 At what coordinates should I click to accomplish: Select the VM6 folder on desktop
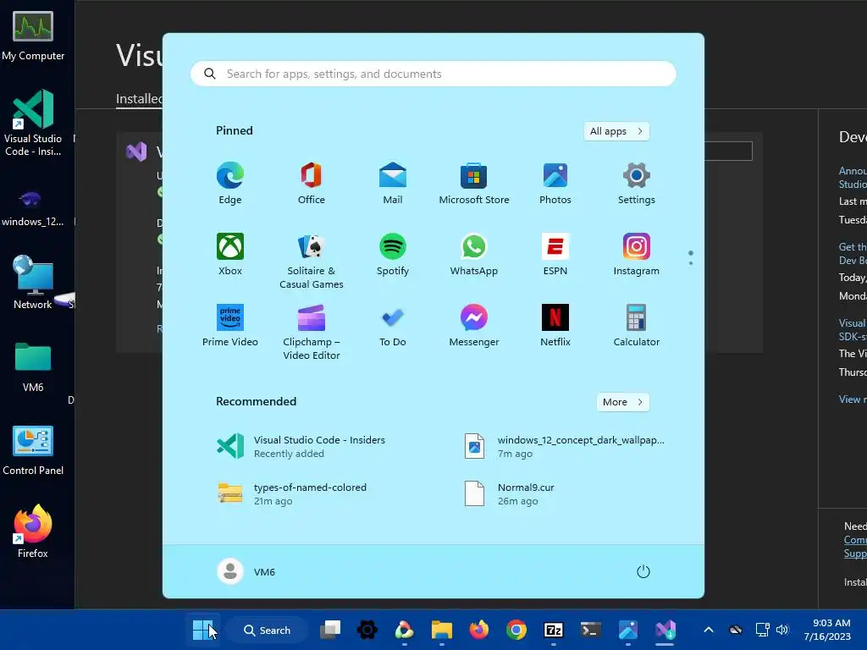pyautogui.click(x=33, y=367)
